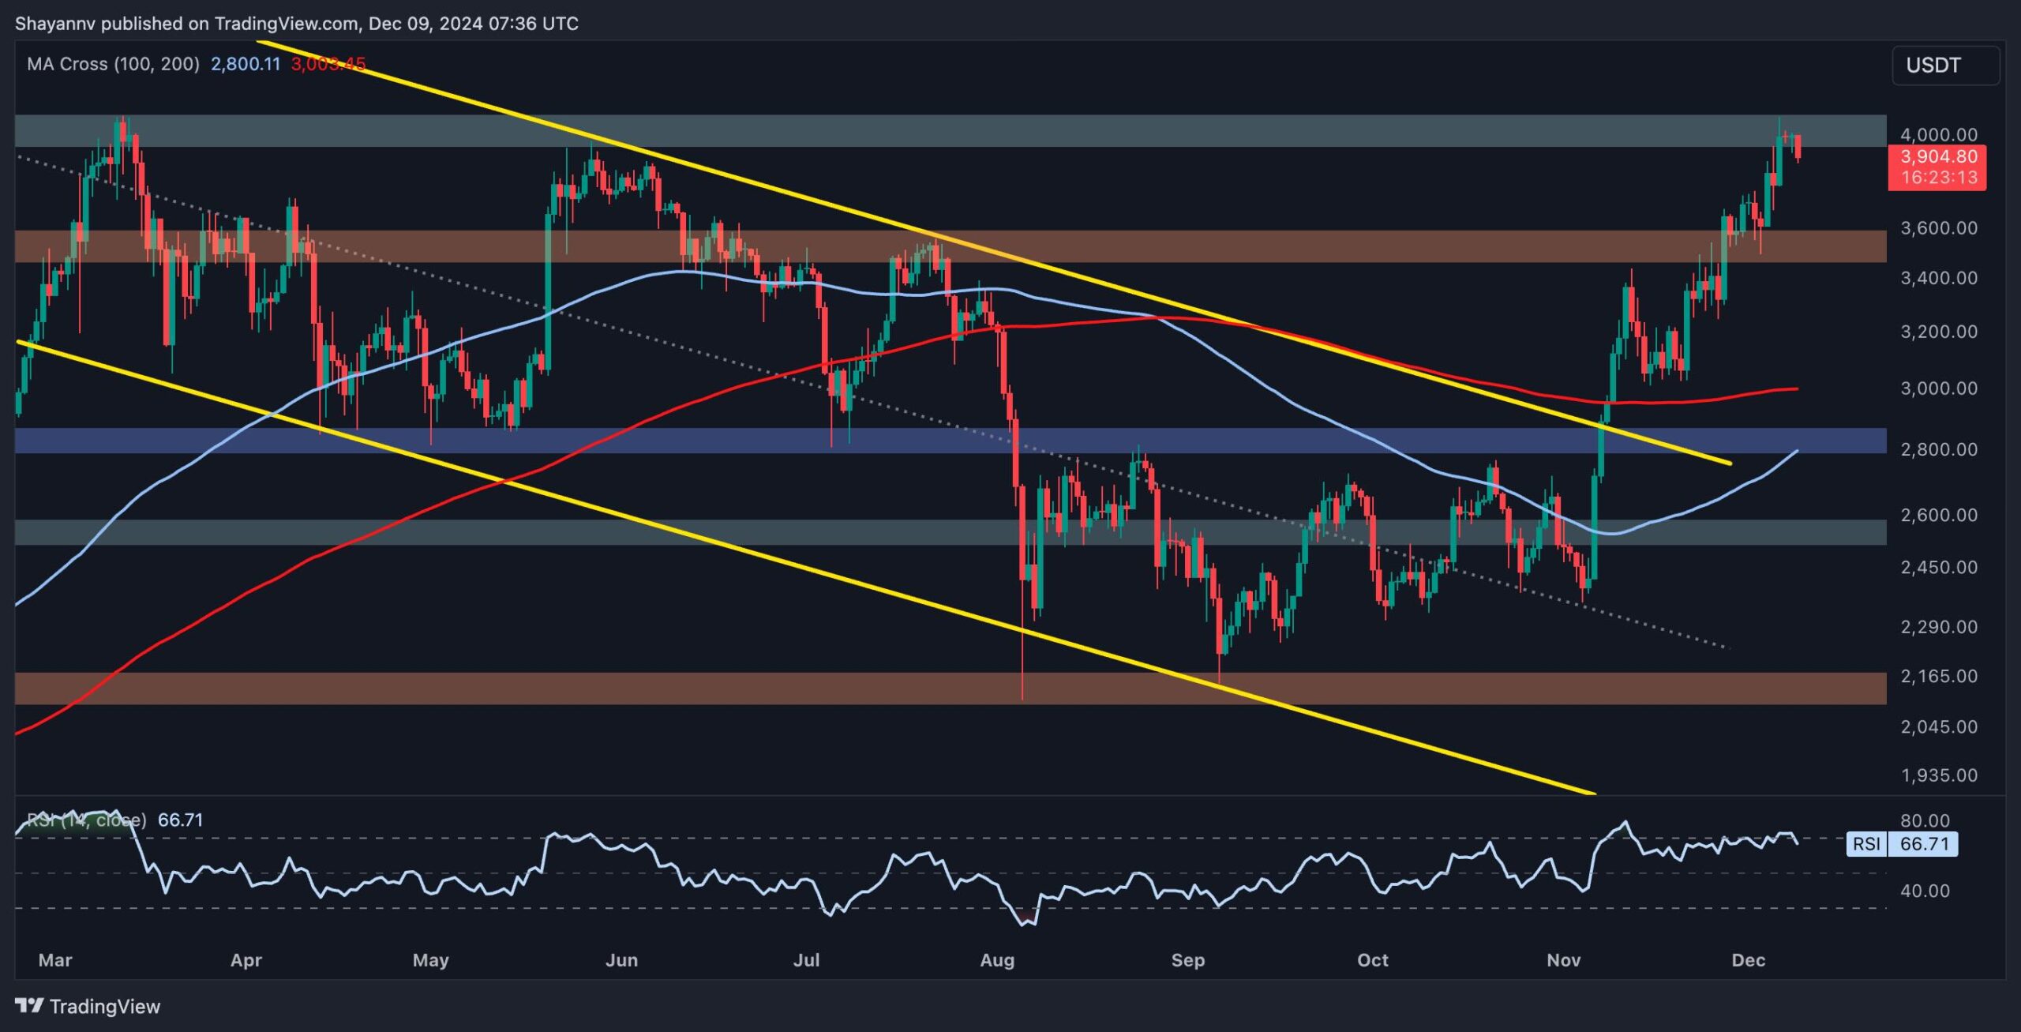Click the Mar label on time axis

click(x=55, y=960)
